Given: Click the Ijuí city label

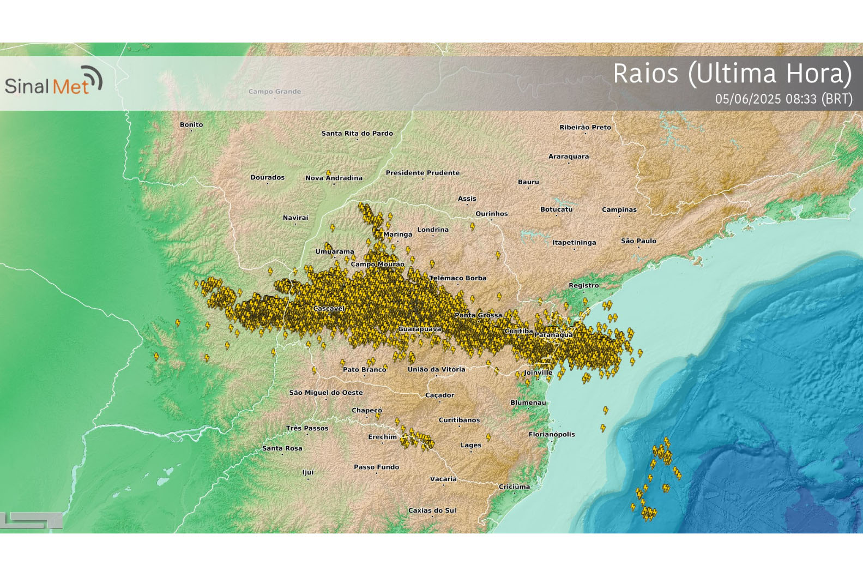Looking at the screenshot, I should click(x=308, y=473).
